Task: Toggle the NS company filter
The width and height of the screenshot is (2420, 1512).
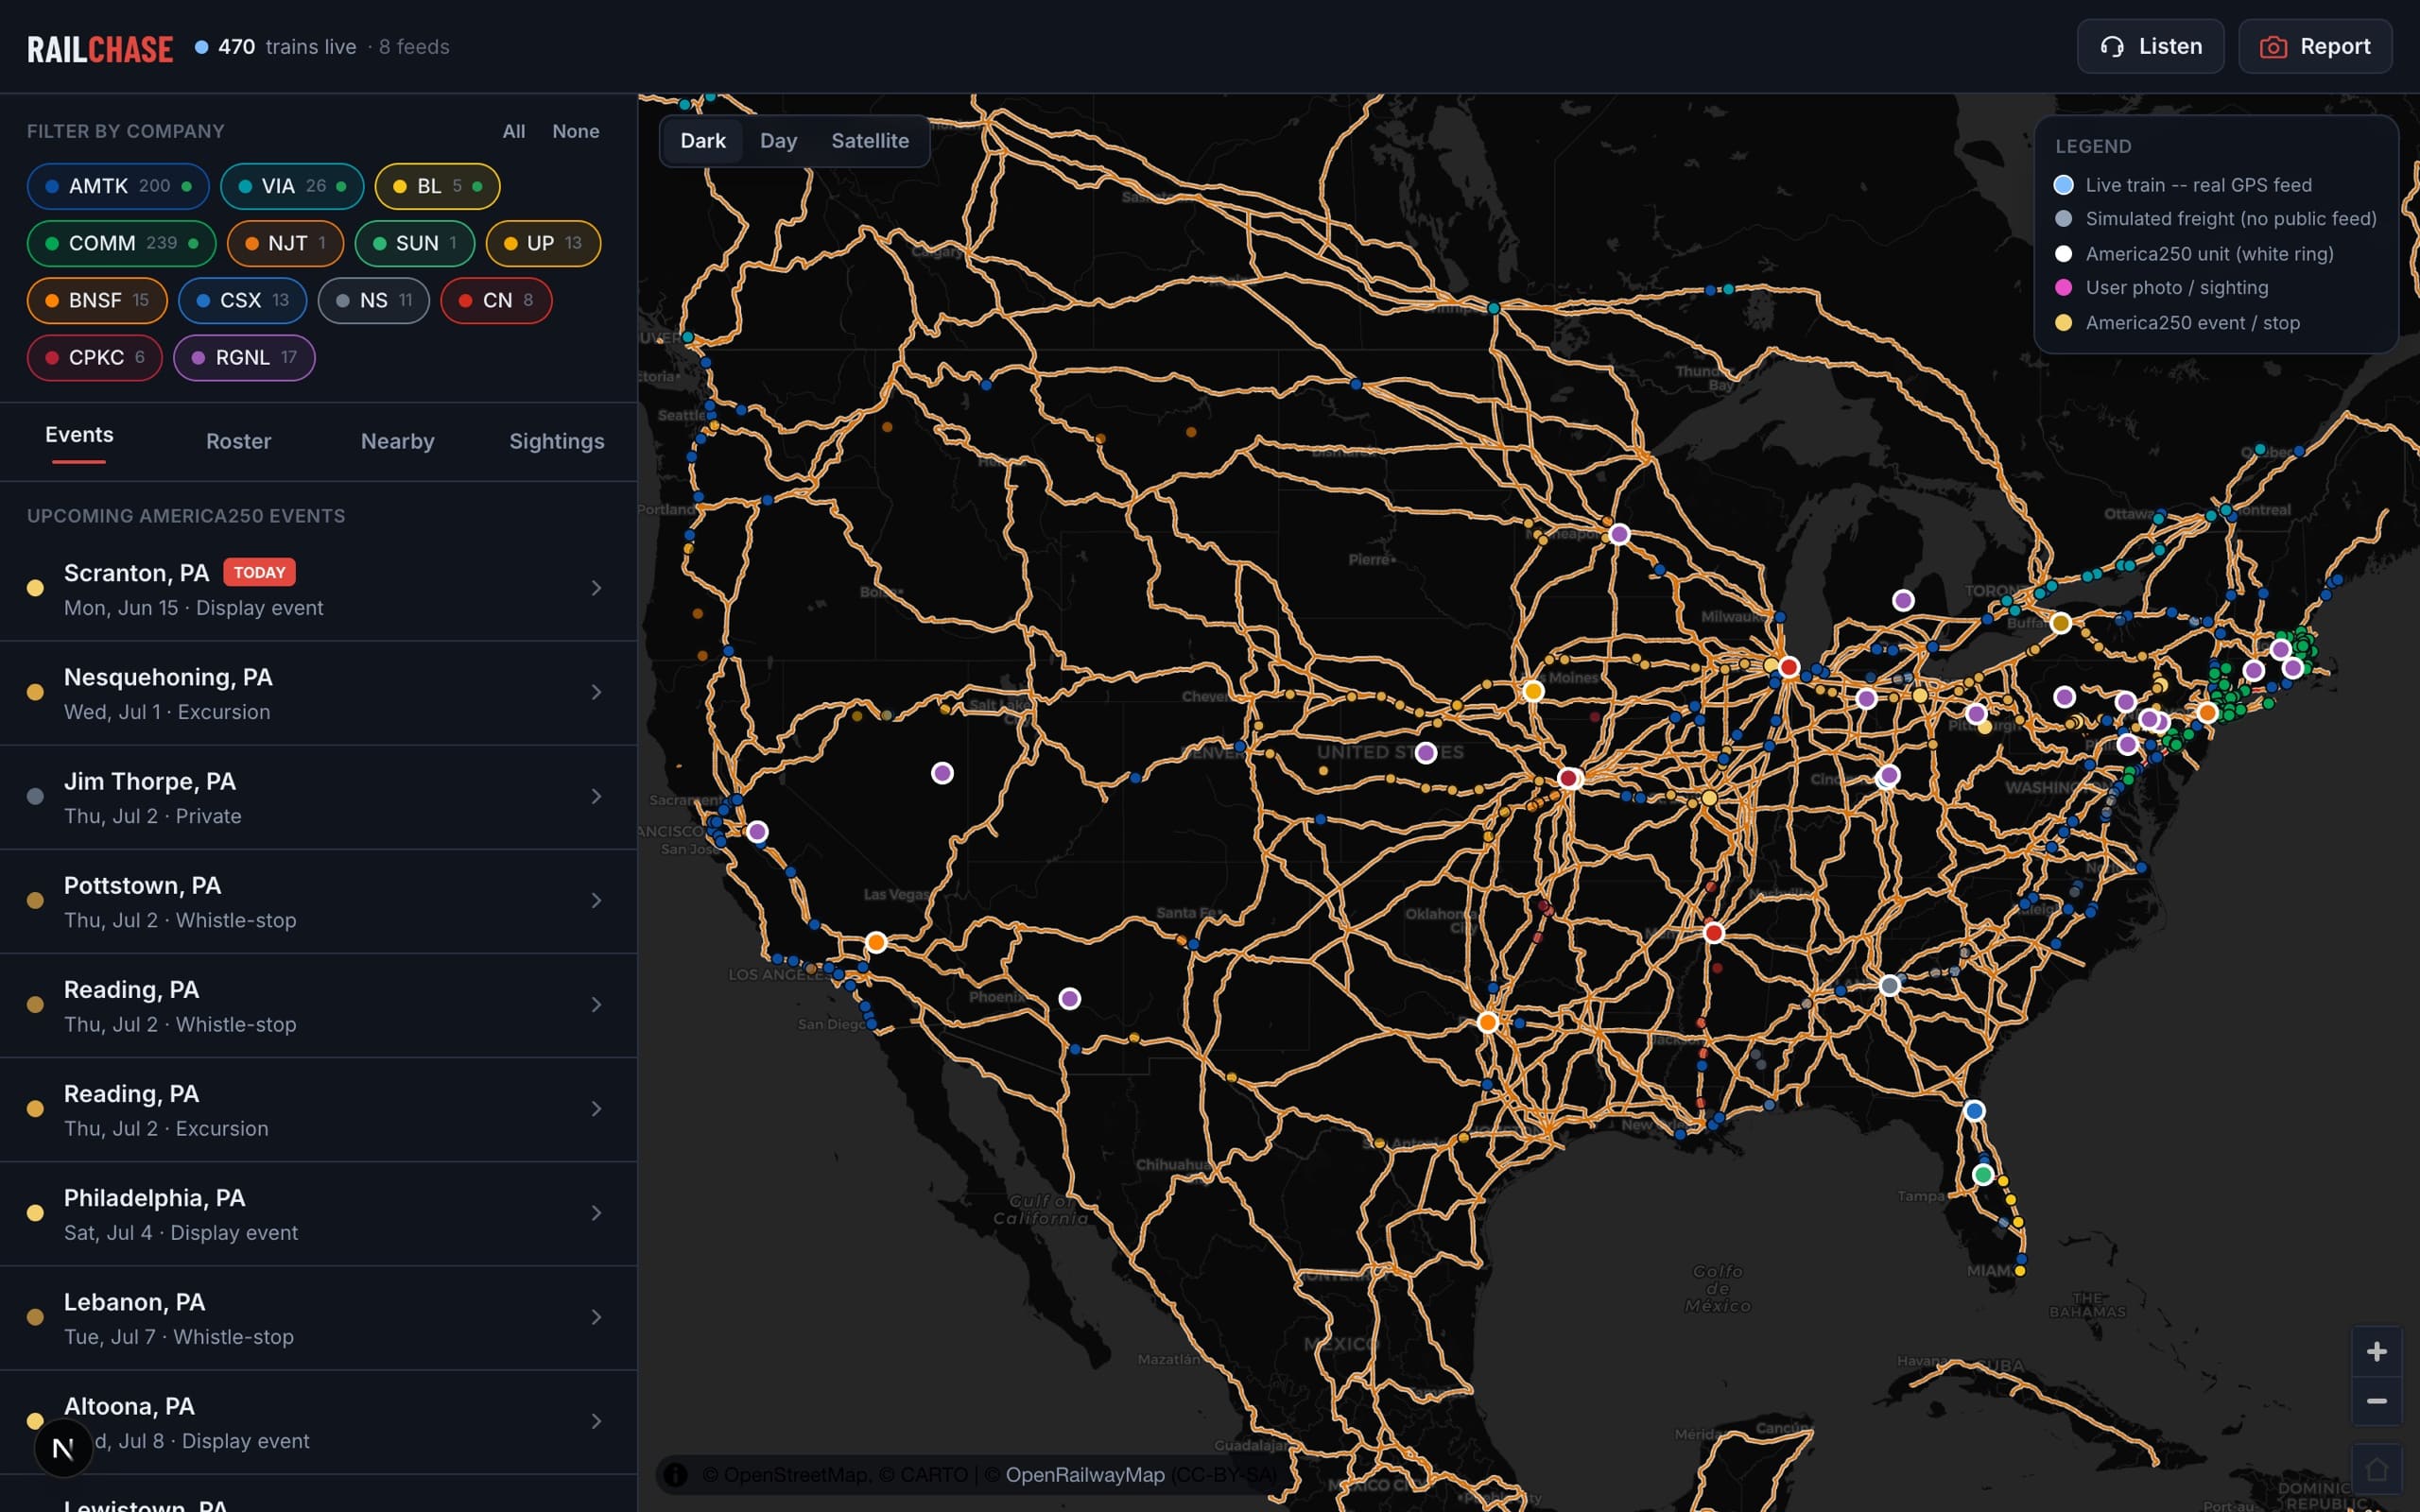Action: click(374, 300)
